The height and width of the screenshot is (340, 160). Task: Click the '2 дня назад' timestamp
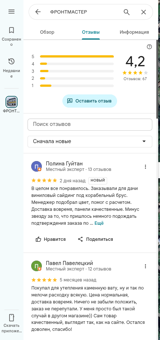pyautogui.click(x=73, y=180)
